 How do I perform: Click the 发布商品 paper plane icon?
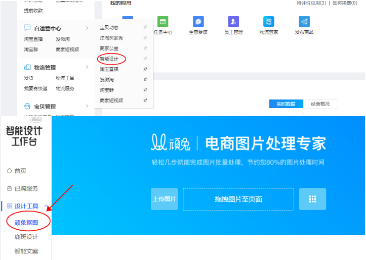point(304,22)
